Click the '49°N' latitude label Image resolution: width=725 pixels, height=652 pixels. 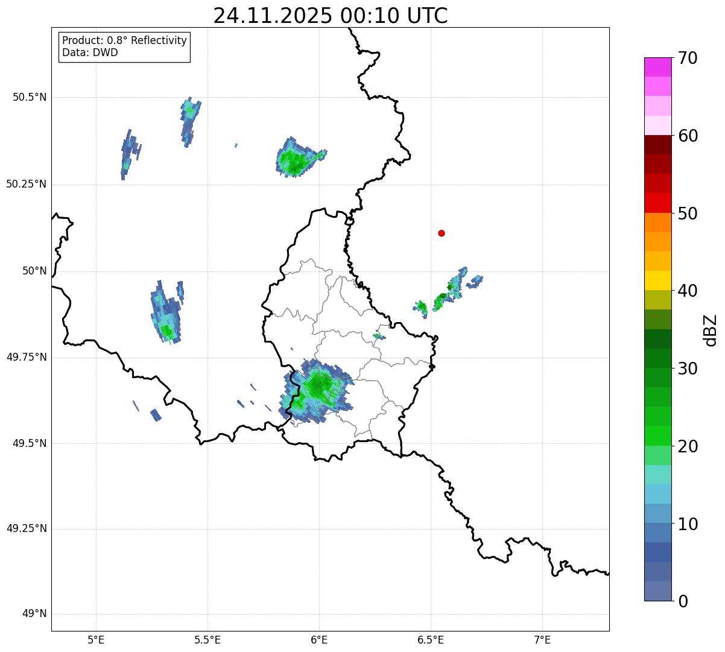(x=34, y=614)
